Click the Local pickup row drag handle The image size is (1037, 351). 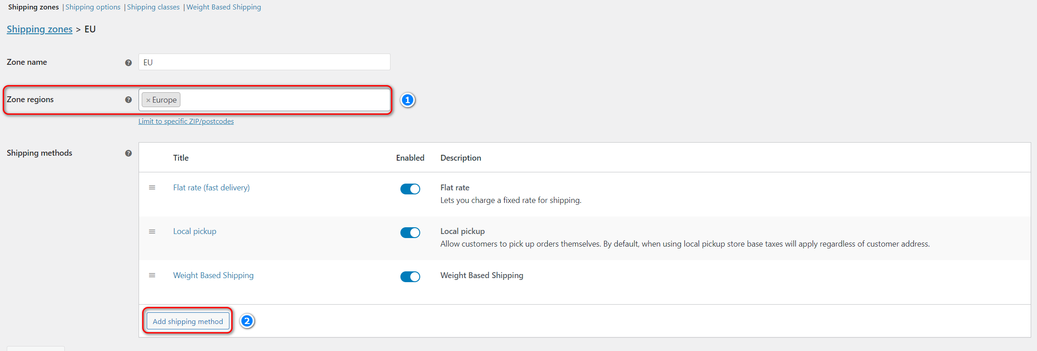152,232
